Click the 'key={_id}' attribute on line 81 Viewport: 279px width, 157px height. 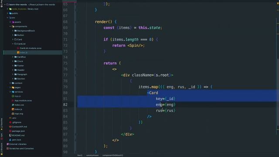click(166, 99)
